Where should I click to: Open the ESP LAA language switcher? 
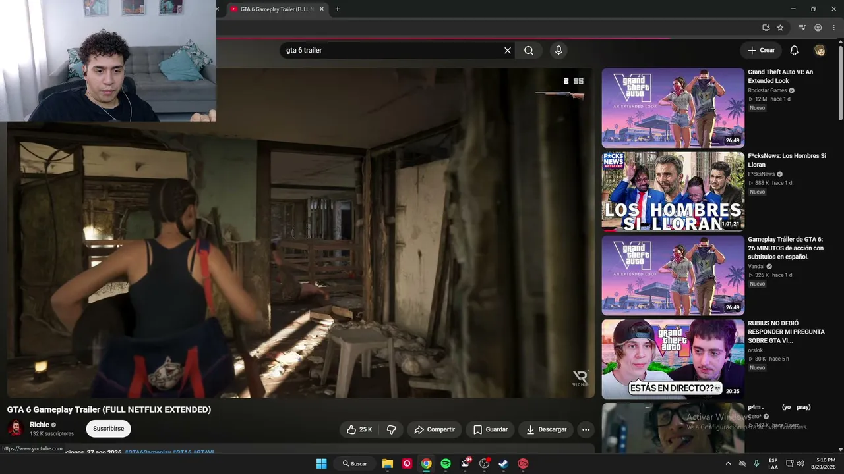[773, 463]
